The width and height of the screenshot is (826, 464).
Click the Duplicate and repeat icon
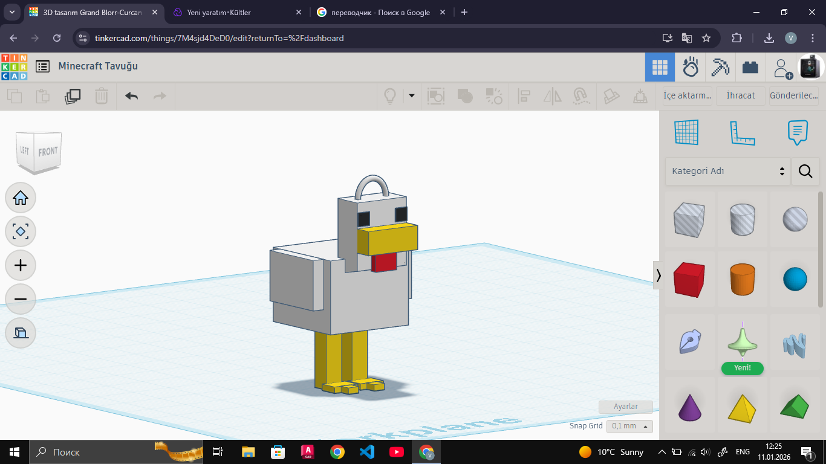(x=73, y=96)
